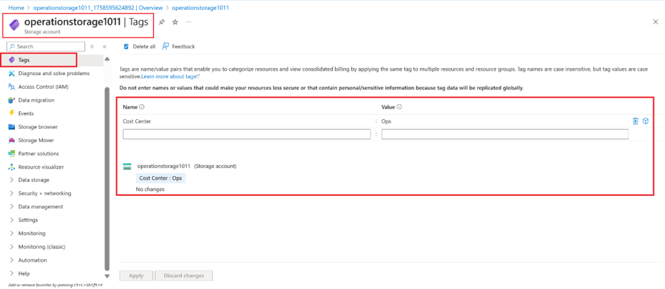665x289 pixels.
Task: Expand the Monitoring (classic) section
Action: click(12, 247)
